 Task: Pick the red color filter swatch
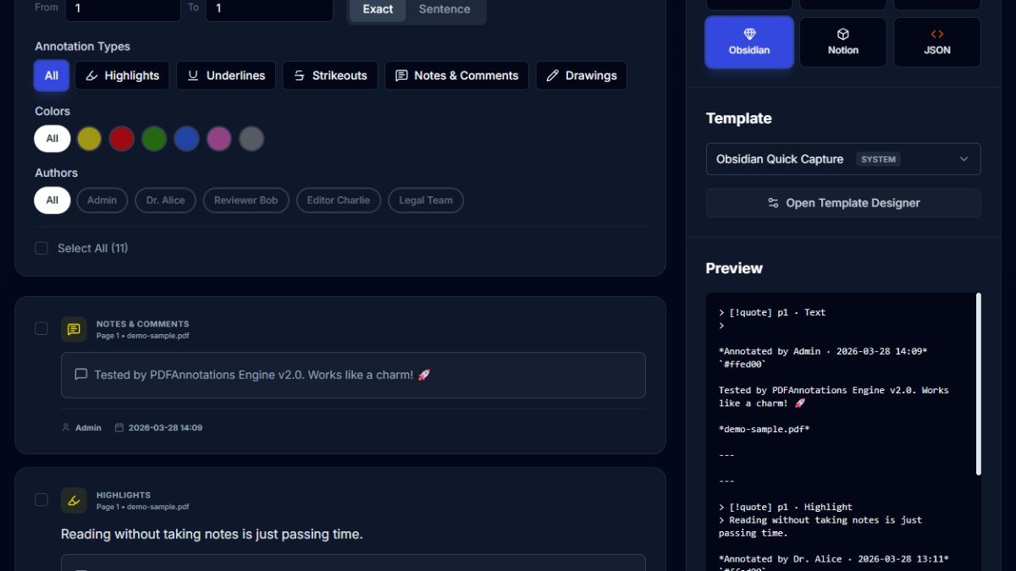[x=122, y=139]
